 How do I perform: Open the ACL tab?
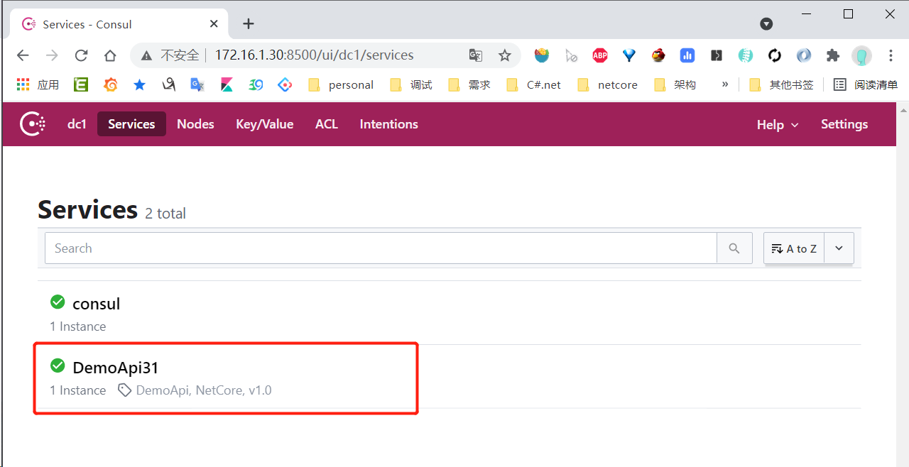tap(327, 124)
